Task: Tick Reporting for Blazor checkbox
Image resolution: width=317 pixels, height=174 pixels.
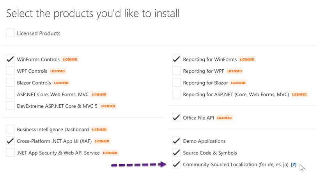Action: pyautogui.click(x=177, y=83)
